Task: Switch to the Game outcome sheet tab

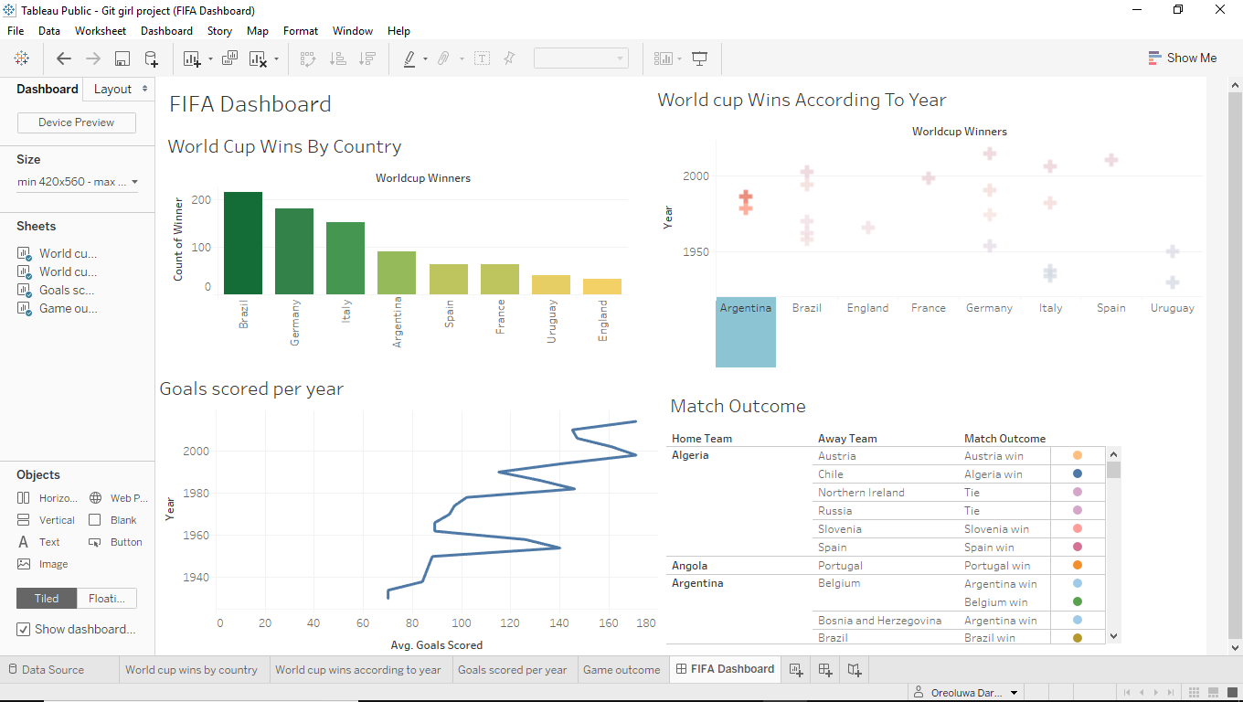Action: [622, 669]
